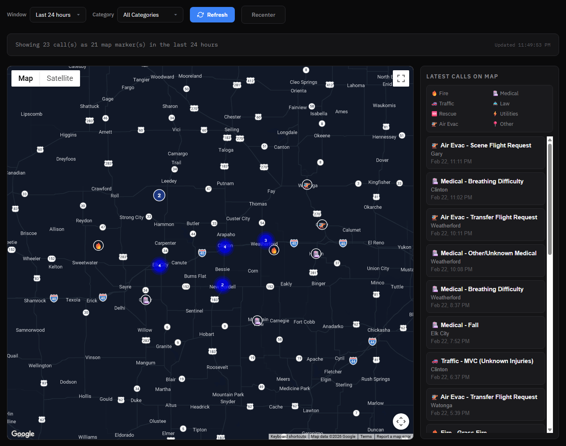Open the Last 24 hours window dropdown
Viewport: 566px width, 446px height.
pos(58,14)
